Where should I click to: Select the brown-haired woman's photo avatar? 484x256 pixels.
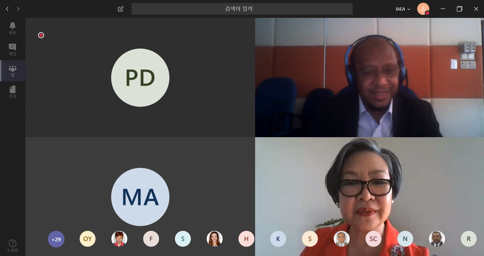click(215, 239)
